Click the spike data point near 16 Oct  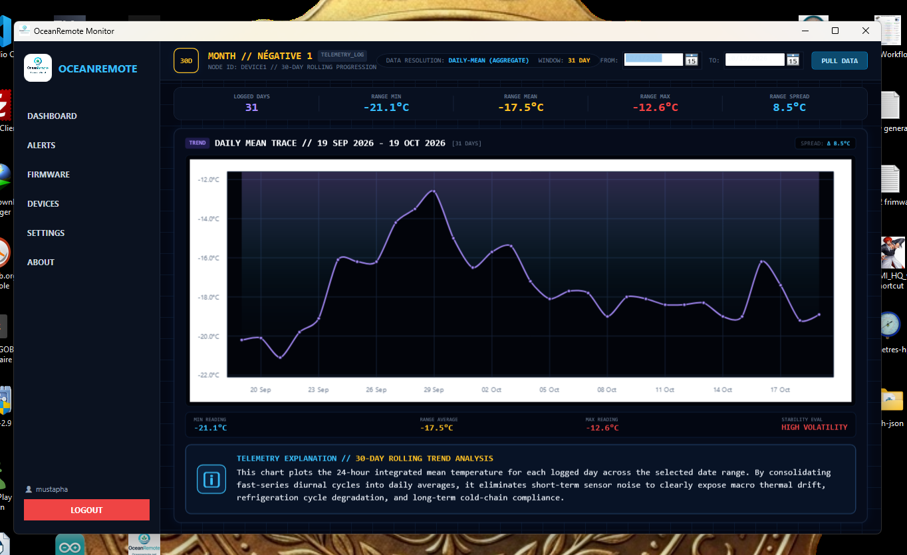(762, 261)
